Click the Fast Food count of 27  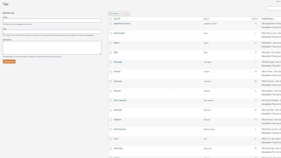(x=255, y=110)
